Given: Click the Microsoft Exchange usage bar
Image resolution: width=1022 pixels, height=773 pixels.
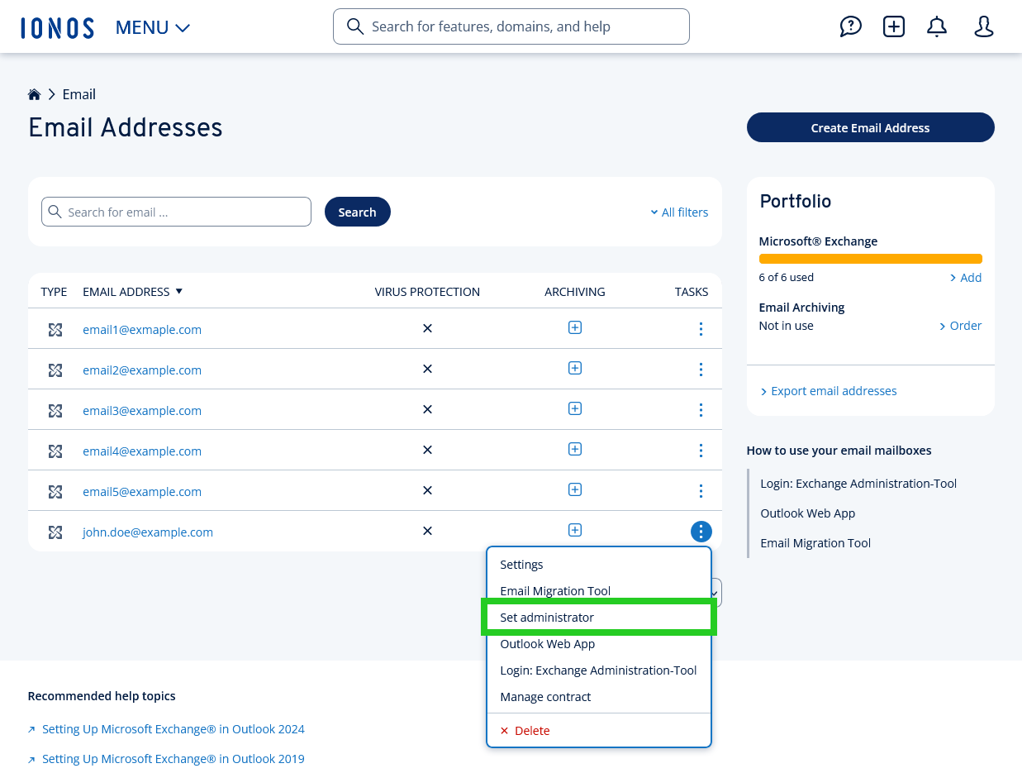Looking at the screenshot, I should [x=870, y=258].
